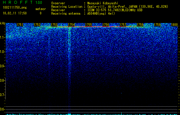The height and width of the screenshot is (115, 180).
Task: Click the 0.8 kHz axis label
Action: [2, 80]
